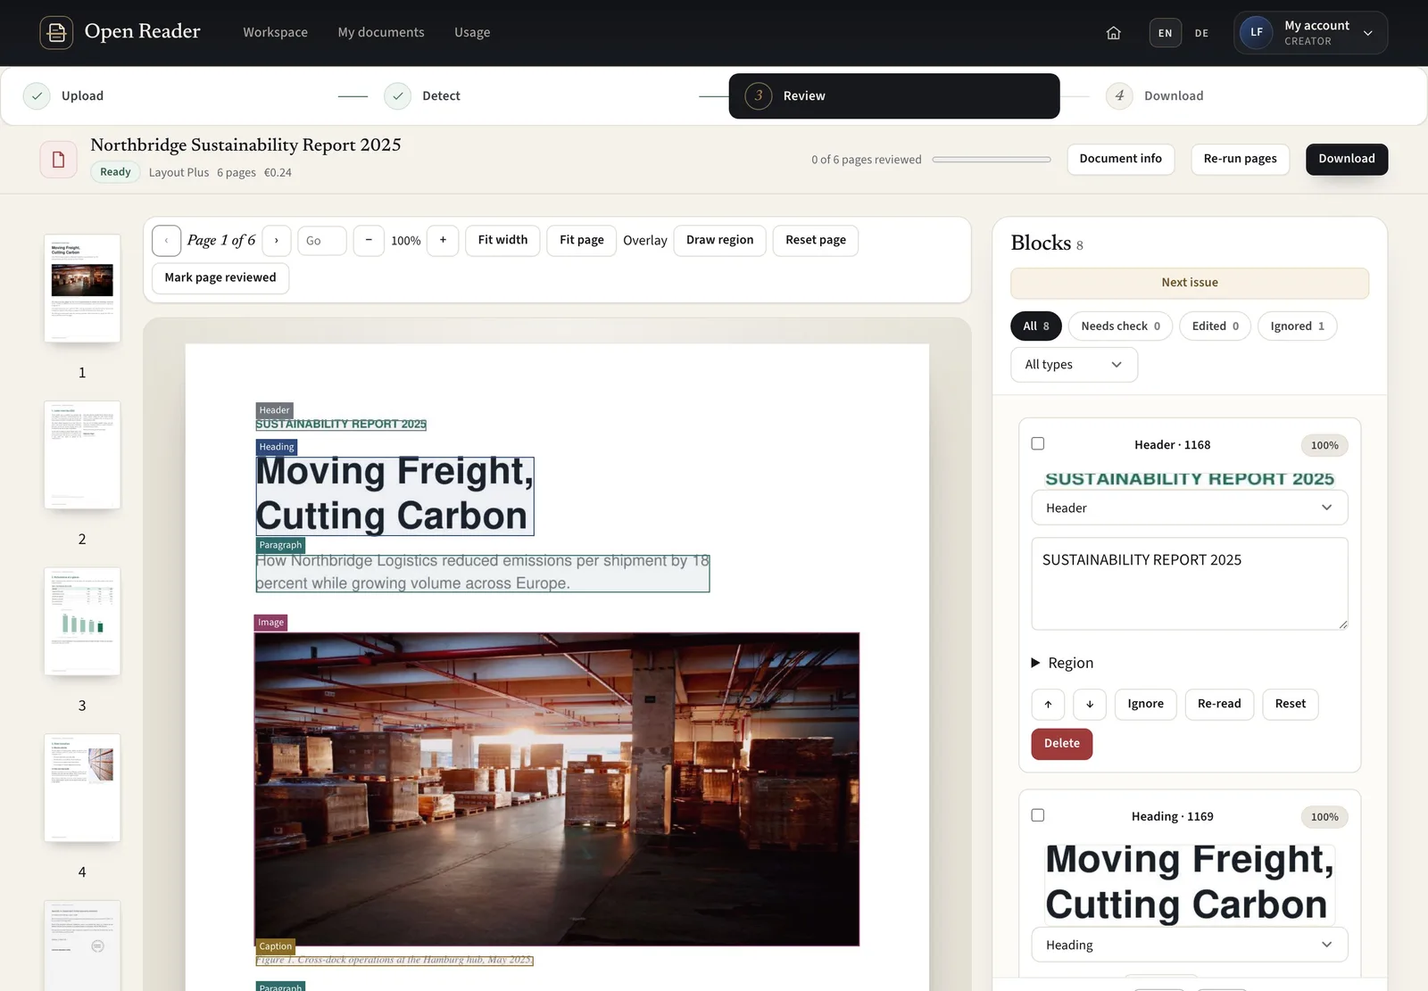Toggle the Overlay option

click(x=645, y=241)
